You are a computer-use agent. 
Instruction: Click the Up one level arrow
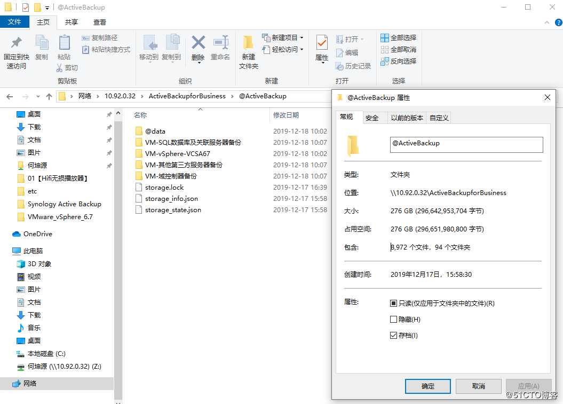pyautogui.click(x=49, y=96)
